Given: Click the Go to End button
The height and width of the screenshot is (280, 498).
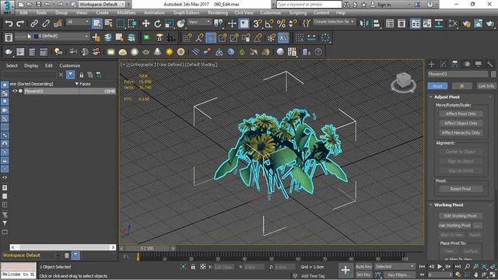Looking at the screenshot, I should 458,267.
